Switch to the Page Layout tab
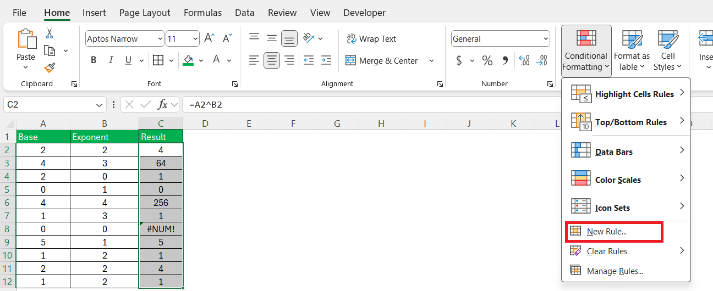 tap(145, 13)
